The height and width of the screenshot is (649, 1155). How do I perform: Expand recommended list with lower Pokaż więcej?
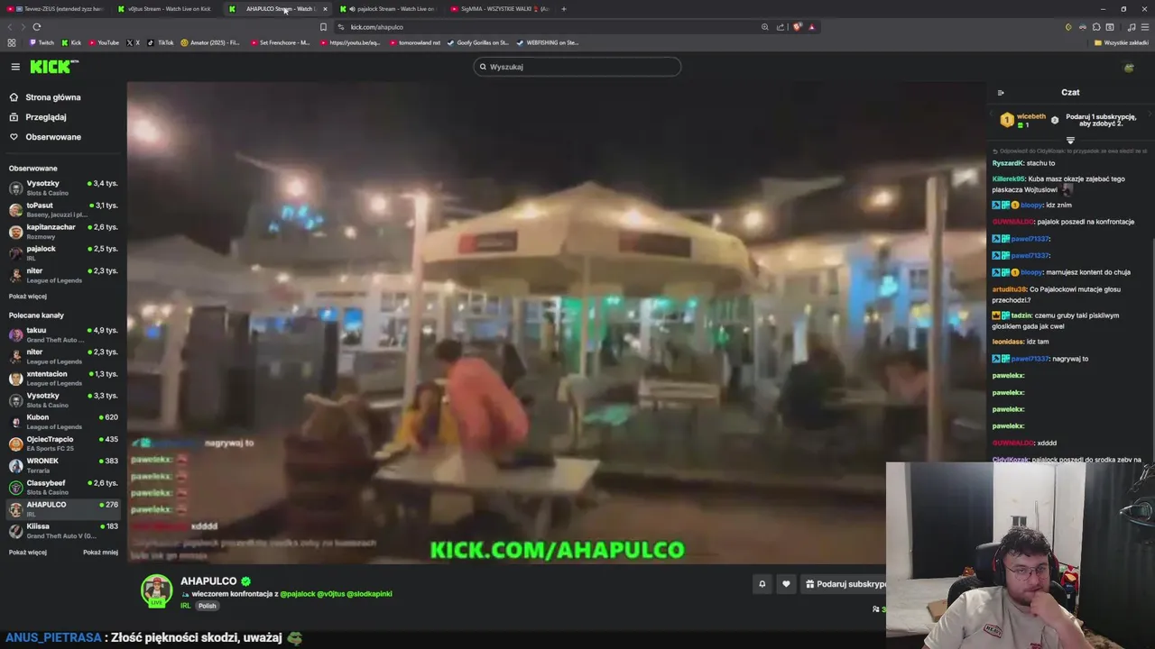(x=28, y=553)
